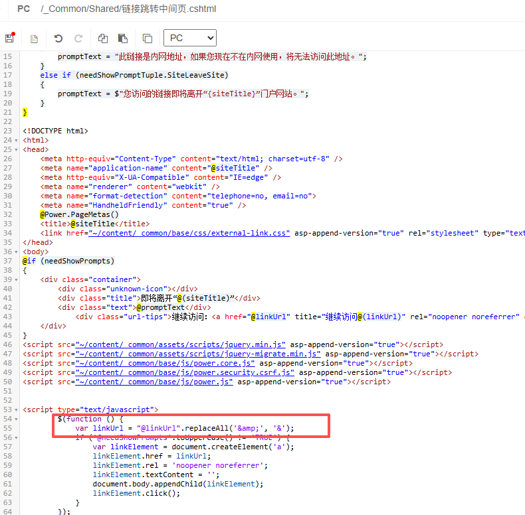Undo the last edit
The height and width of the screenshot is (515, 525).
pyautogui.click(x=58, y=38)
